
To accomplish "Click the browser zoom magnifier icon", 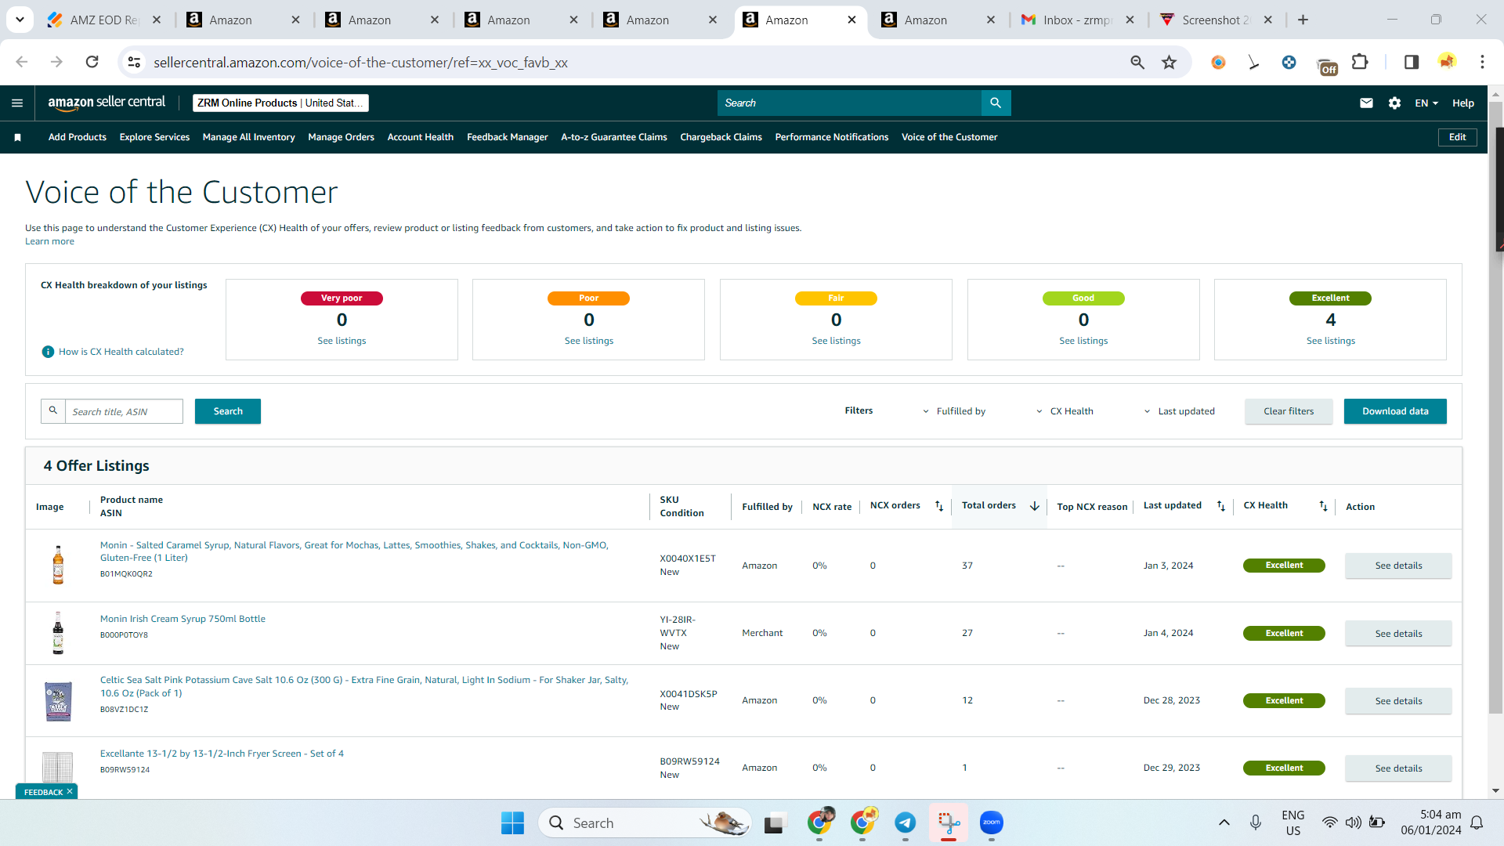I will coord(1137,62).
